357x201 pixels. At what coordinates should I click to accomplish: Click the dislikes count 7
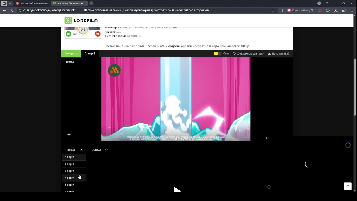click(93, 34)
